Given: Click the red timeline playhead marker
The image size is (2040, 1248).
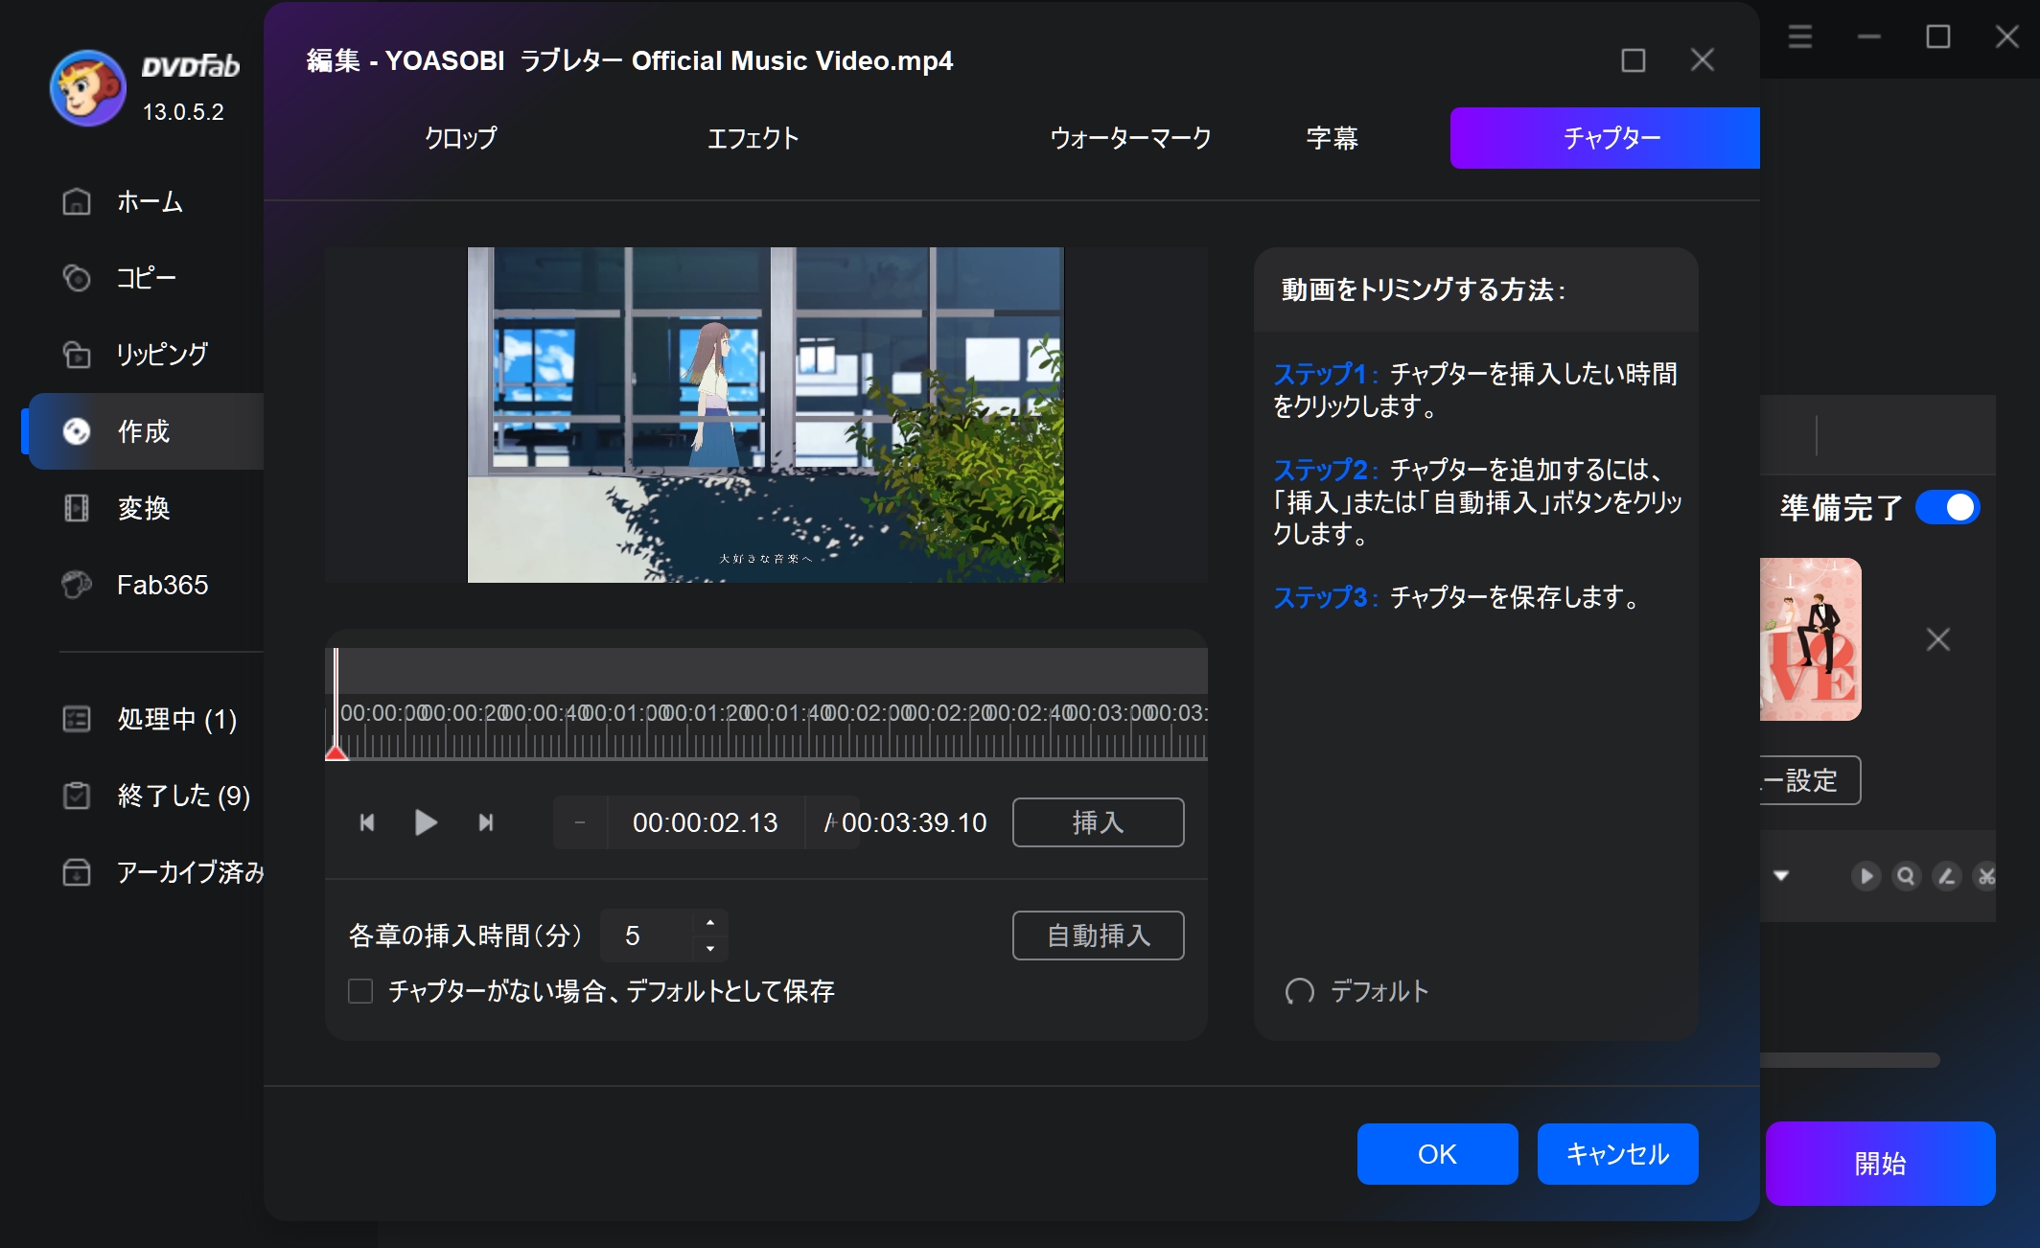Looking at the screenshot, I should tap(336, 752).
